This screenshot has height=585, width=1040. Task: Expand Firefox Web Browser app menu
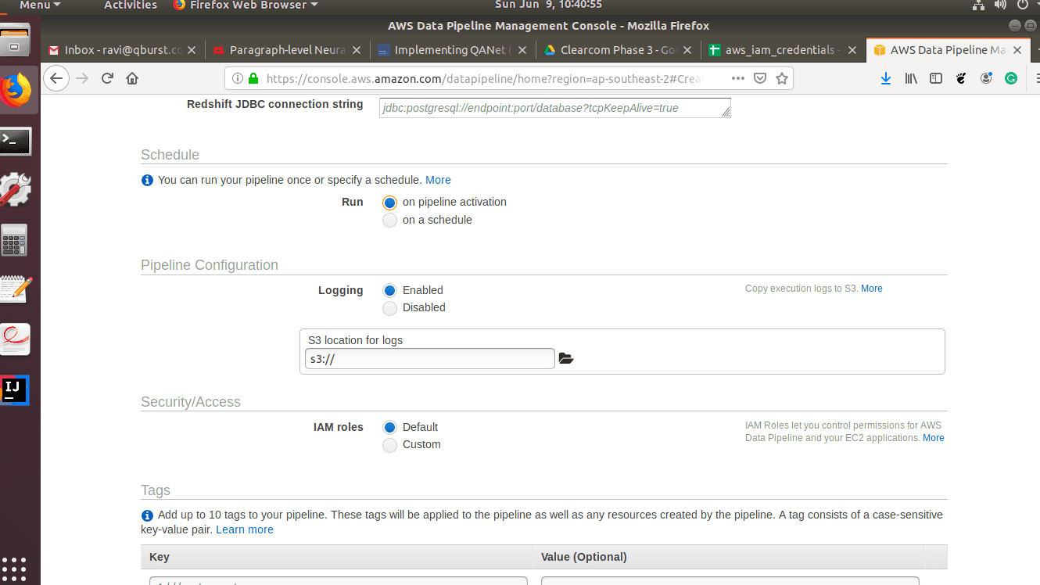pos(246,5)
